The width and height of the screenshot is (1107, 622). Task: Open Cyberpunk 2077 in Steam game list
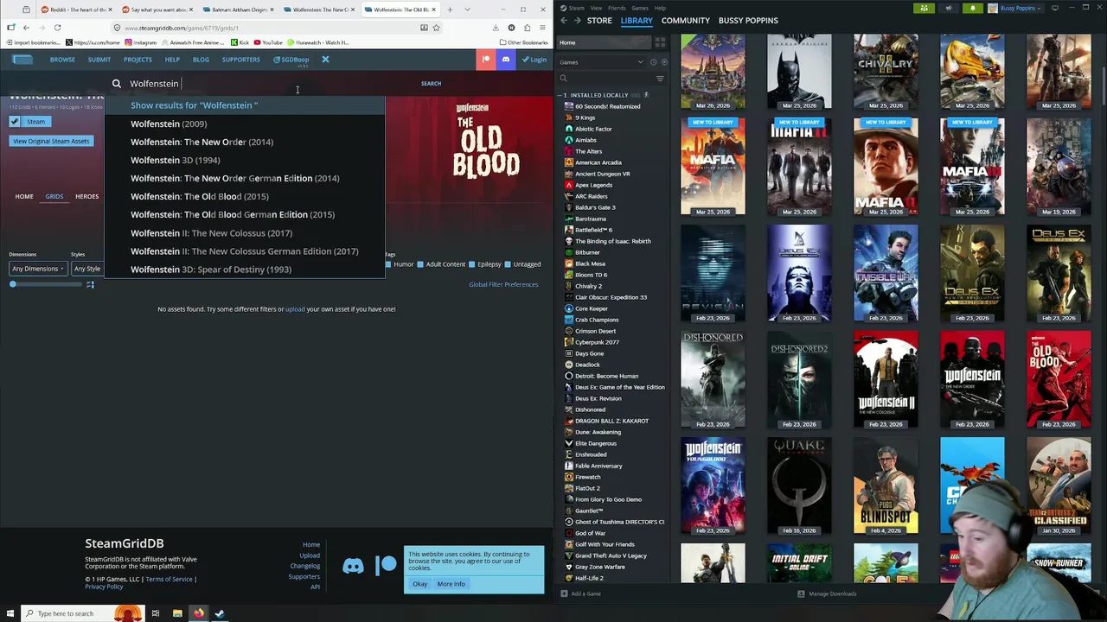[x=597, y=342]
